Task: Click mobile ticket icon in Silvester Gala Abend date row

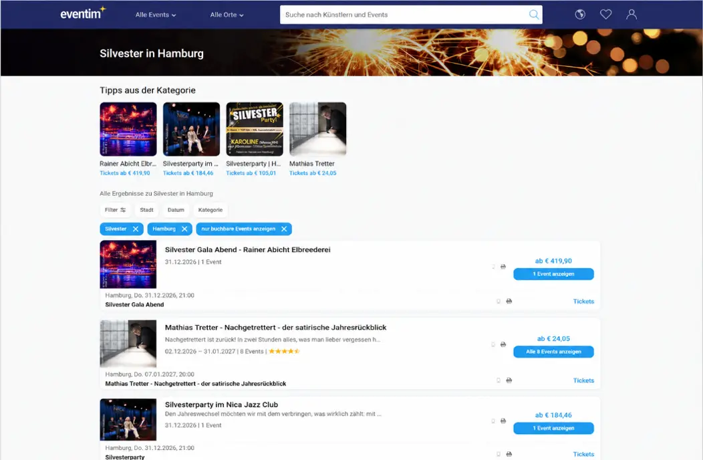Action: tap(499, 301)
